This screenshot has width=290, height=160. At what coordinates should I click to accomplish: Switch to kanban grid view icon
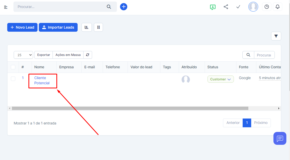click(98, 27)
